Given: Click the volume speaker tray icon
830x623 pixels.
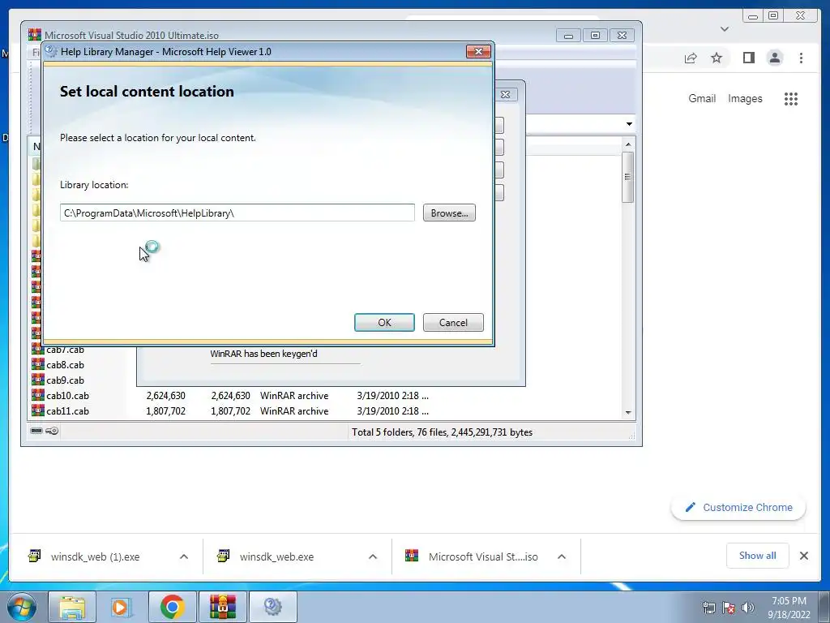Looking at the screenshot, I should click(747, 608).
